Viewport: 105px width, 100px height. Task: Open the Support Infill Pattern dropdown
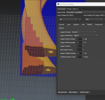[x=86, y=35]
